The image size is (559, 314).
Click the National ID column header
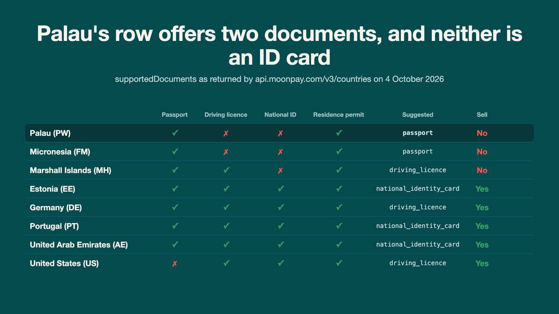280,114
